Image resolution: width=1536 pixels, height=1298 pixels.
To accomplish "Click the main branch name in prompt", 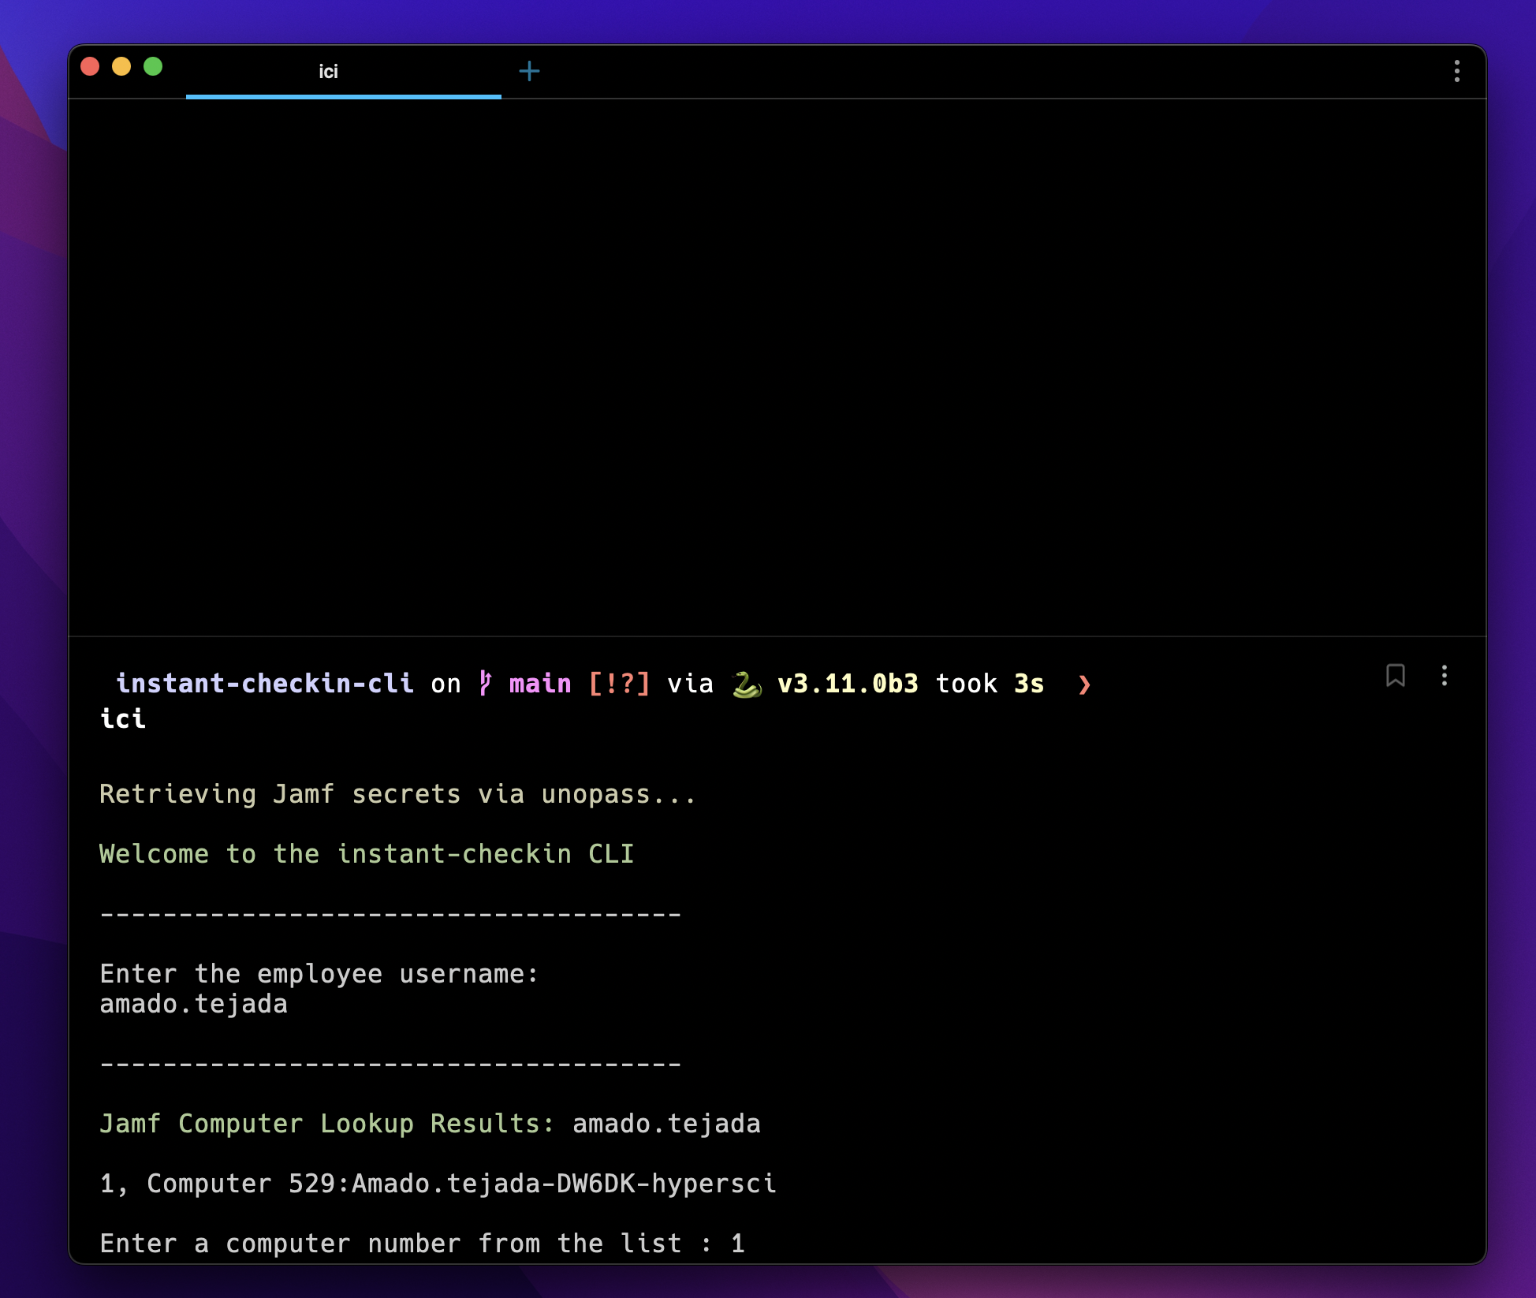I will (540, 683).
